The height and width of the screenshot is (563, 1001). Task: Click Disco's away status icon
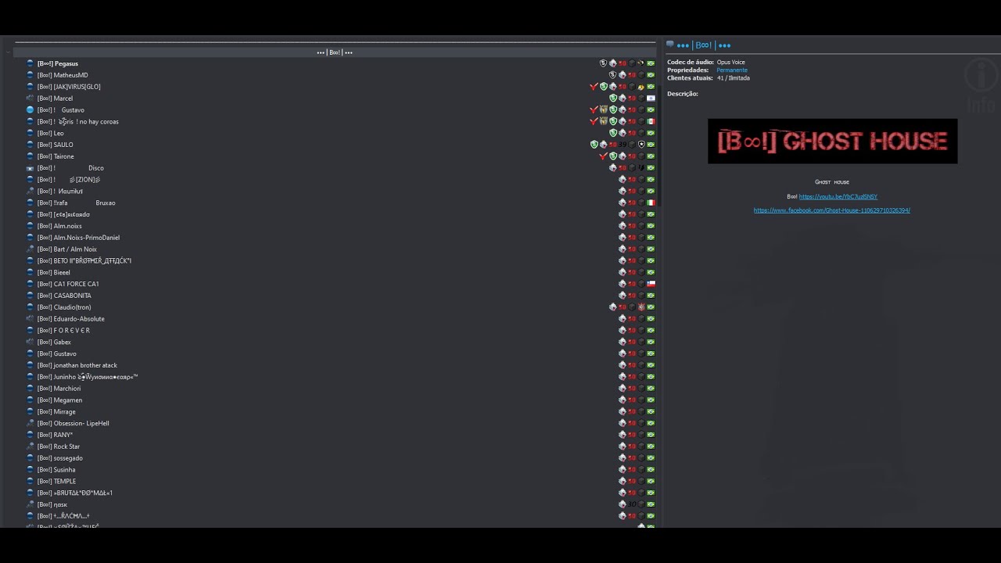click(x=30, y=168)
